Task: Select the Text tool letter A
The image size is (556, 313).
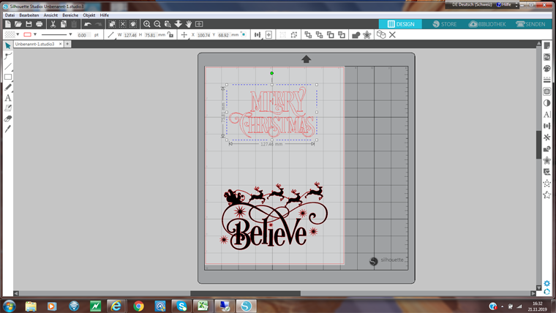Action: pyautogui.click(x=8, y=98)
